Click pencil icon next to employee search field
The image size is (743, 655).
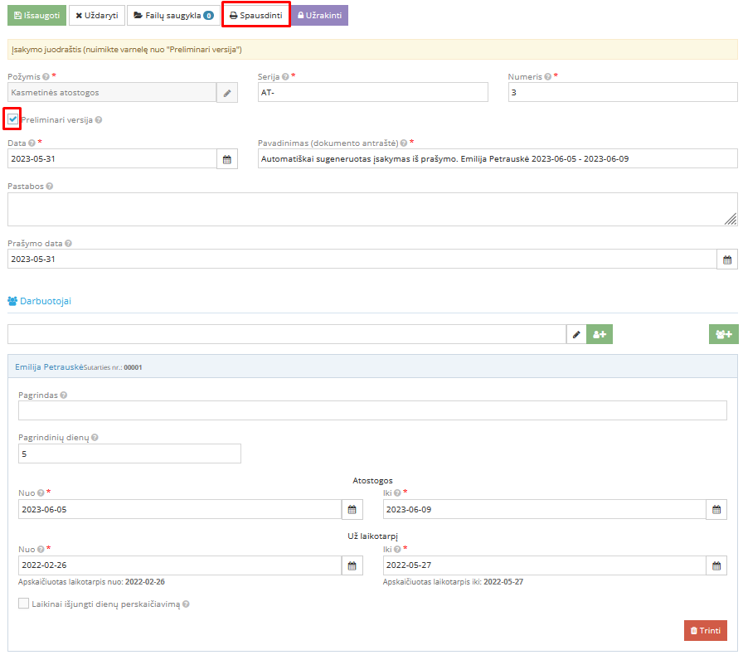pos(576,334)
